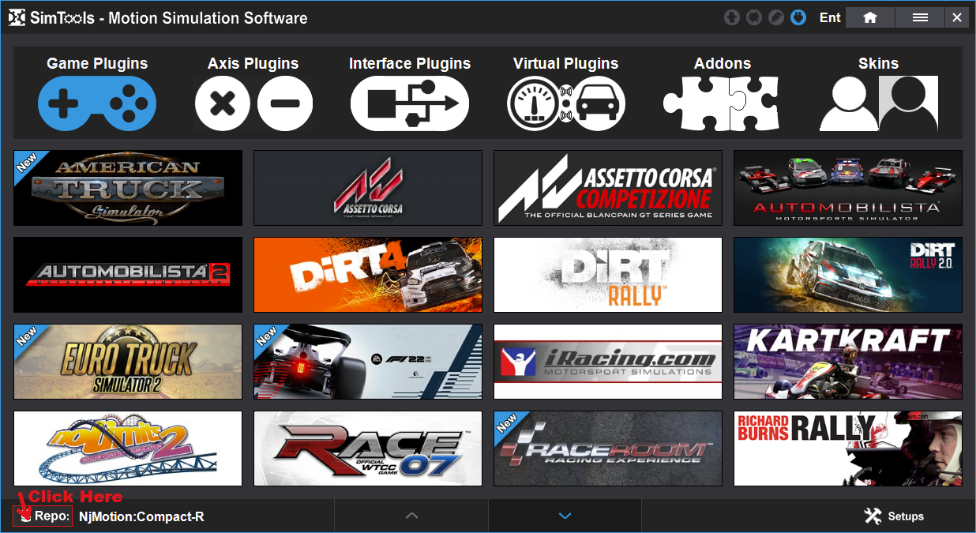Screen dimensions: 976x533
Task: Open the Interface Plugins category
Action: [x=410, y=93]
